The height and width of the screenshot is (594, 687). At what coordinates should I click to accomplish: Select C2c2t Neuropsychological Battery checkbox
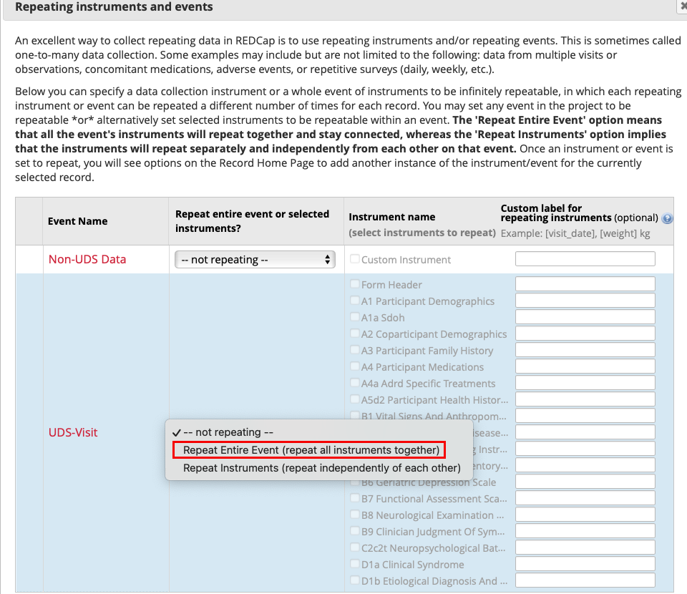(x=354, y=547)
